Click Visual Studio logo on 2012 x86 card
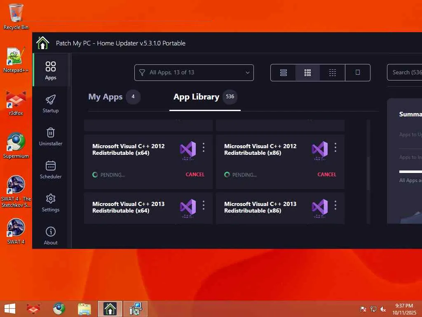 coord(320,150)
